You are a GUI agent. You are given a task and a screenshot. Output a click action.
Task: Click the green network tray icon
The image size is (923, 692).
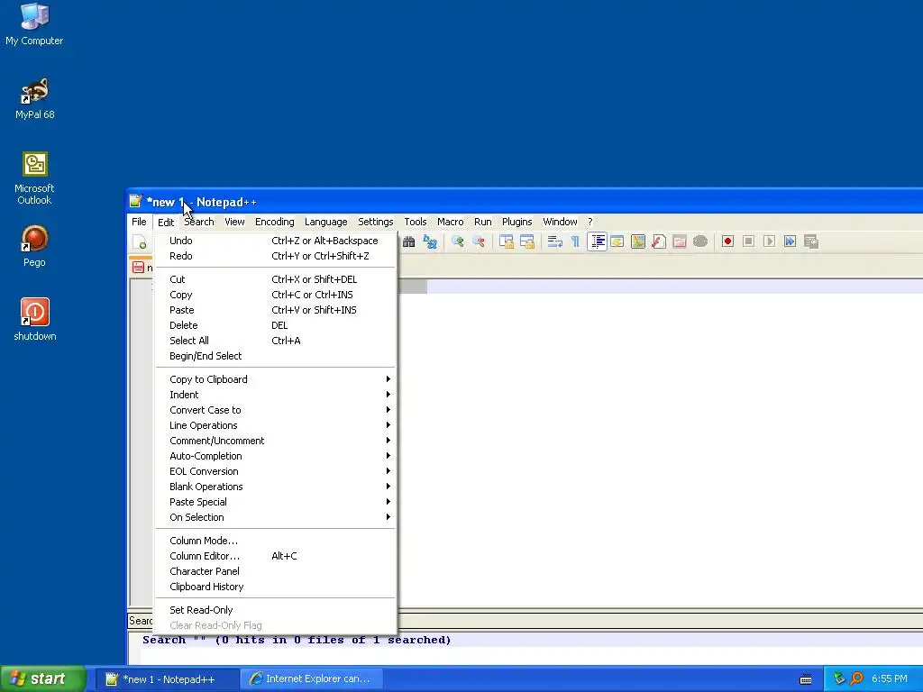[839, 679]
